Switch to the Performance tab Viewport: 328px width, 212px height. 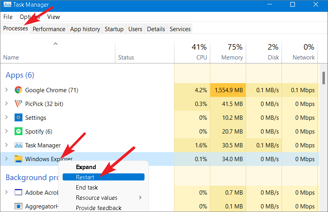coord(49,29)
